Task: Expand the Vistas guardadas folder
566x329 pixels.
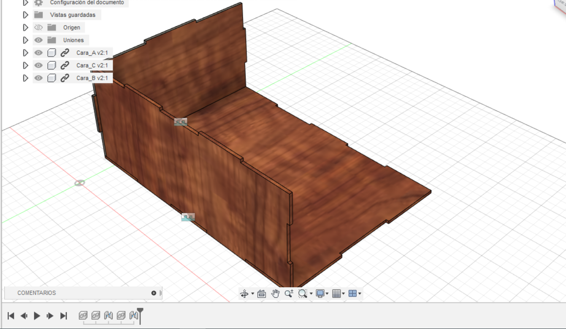Action: coord(25,15)
